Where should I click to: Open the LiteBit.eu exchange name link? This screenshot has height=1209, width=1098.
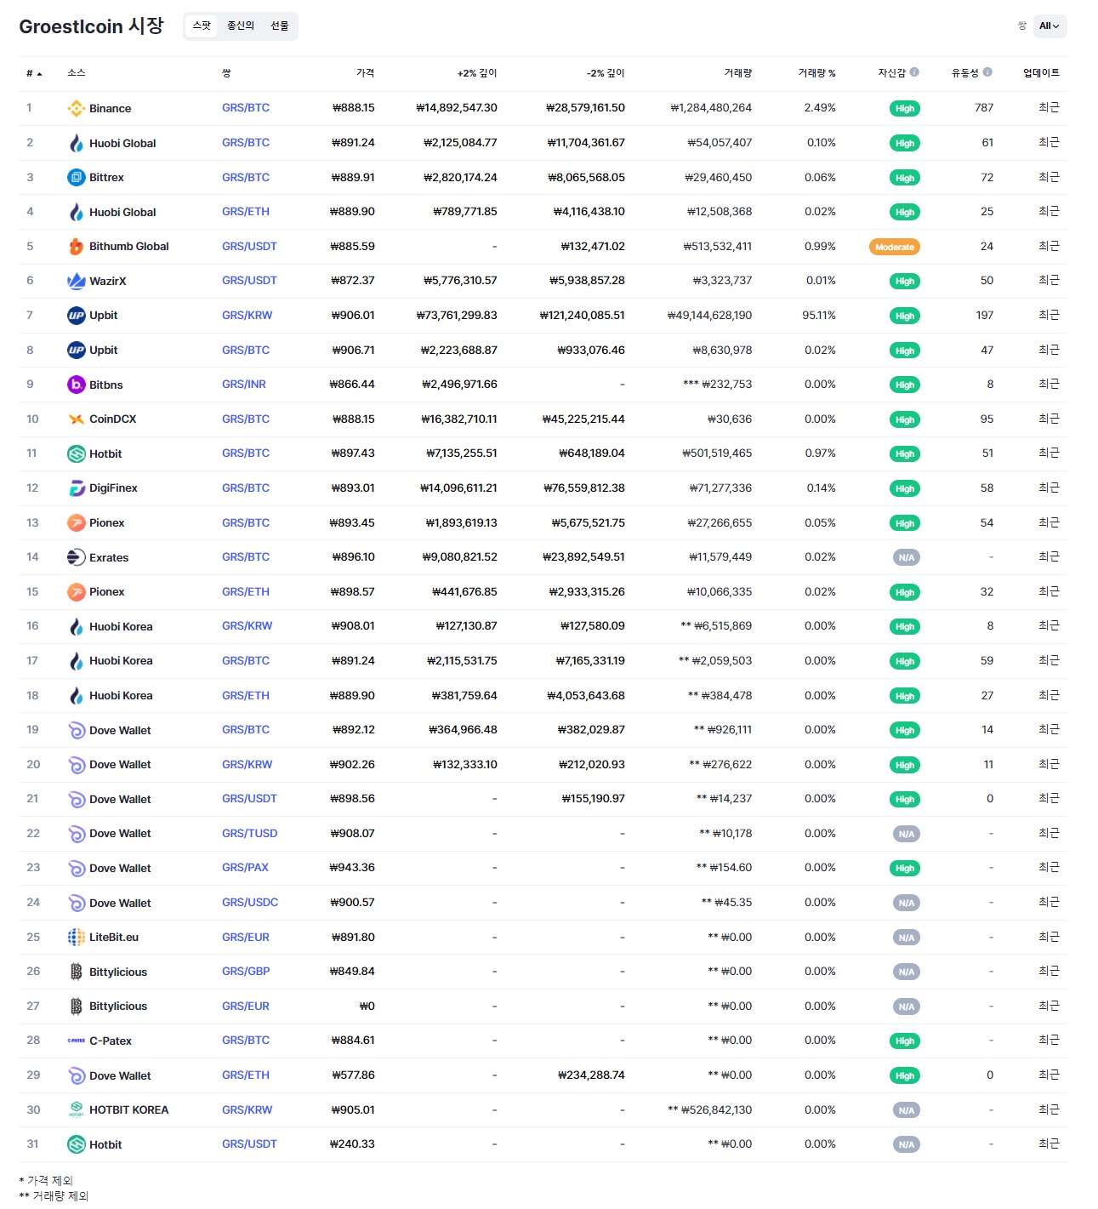pos(114,938)
